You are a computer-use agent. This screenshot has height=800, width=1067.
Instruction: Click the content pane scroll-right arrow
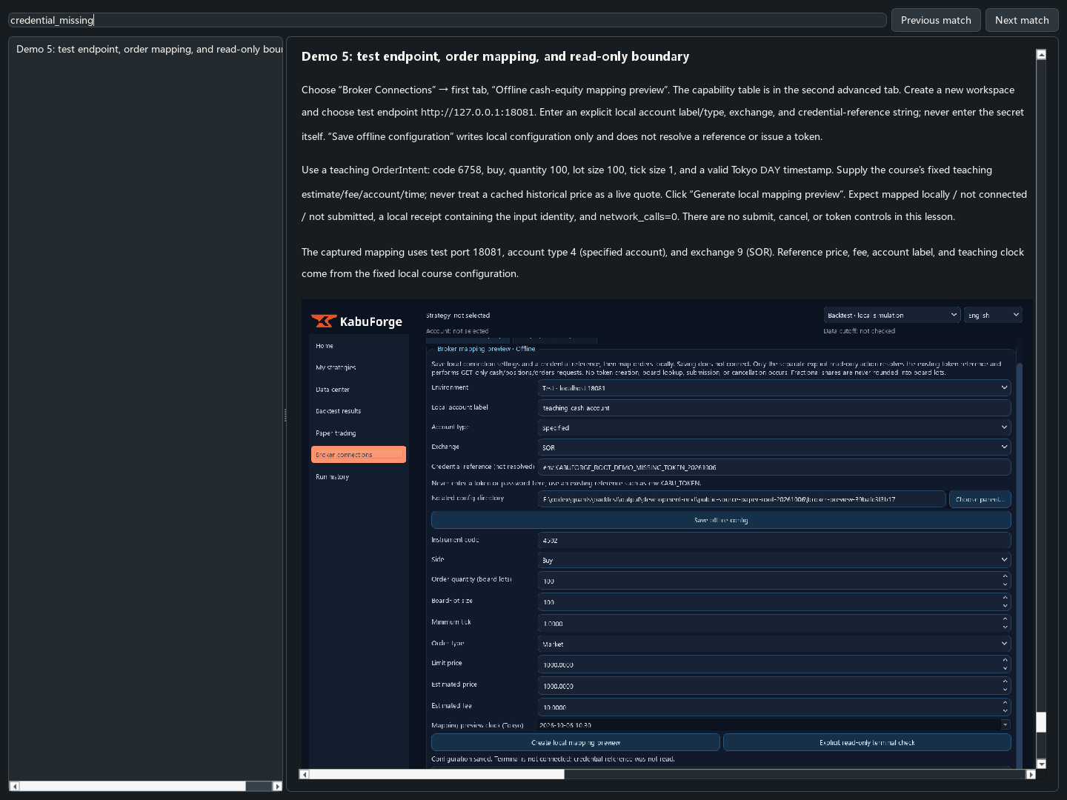tap(1031, 774)
